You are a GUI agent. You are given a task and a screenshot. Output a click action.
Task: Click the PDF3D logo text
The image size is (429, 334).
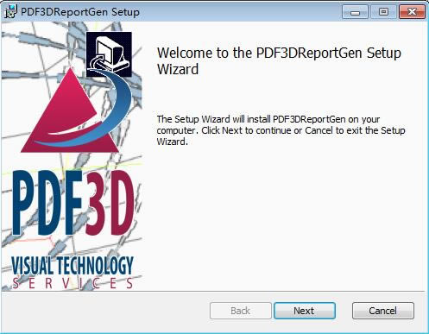coord(73,203)
